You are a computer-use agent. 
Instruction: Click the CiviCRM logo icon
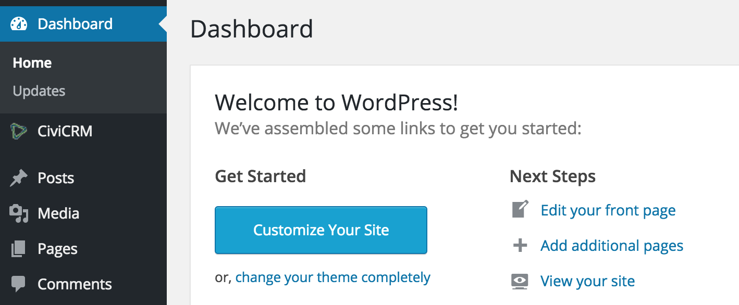click(x=19, y=131)
